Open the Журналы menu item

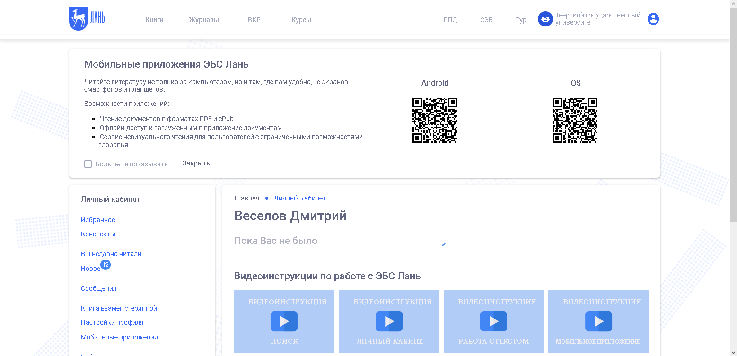click(204, 20)
